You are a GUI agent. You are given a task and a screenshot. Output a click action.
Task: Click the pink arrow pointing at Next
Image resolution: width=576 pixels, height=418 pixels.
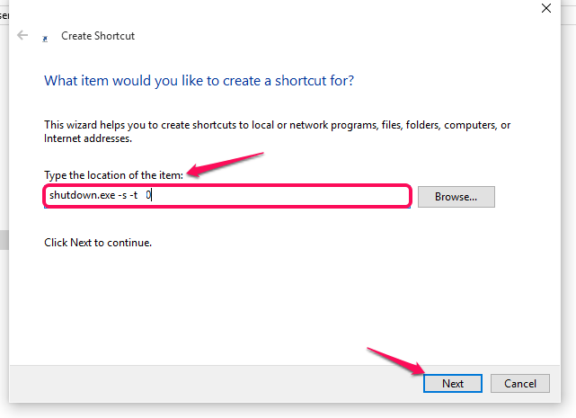(396, 361)
